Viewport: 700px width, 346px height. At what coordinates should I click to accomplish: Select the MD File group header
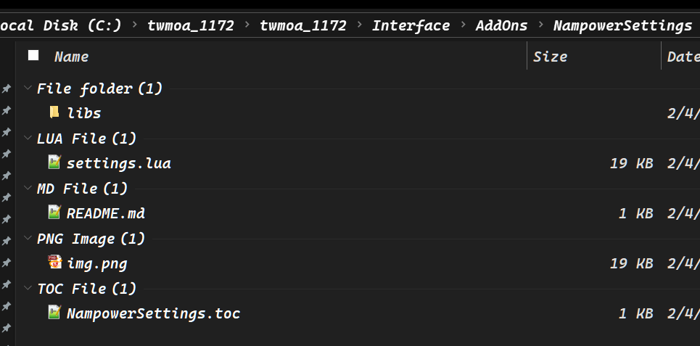coord(82,189)
